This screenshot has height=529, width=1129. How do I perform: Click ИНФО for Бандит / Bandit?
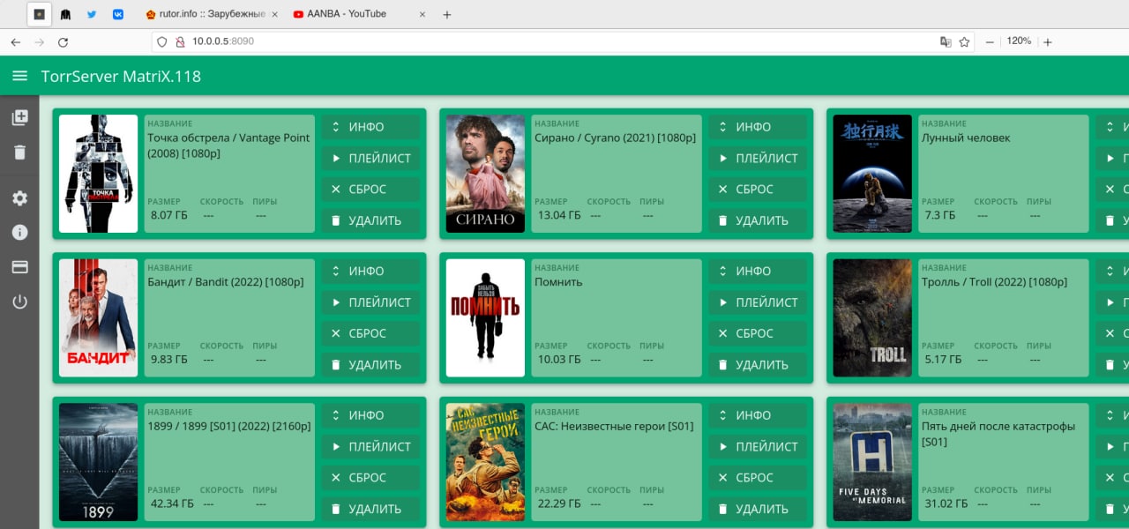click(370, 271)
